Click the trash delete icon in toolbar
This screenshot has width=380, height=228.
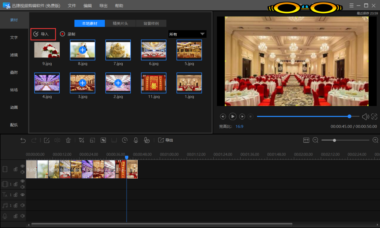68,140
